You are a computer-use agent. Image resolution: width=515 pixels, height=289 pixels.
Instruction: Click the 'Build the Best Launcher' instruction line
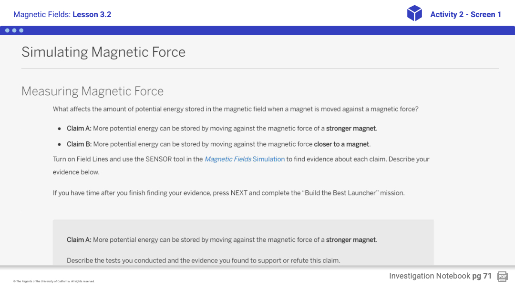(228, 193)
